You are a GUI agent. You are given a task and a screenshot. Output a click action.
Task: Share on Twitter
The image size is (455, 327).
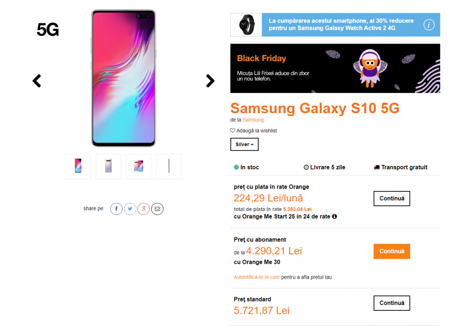[x=130, y=209]
